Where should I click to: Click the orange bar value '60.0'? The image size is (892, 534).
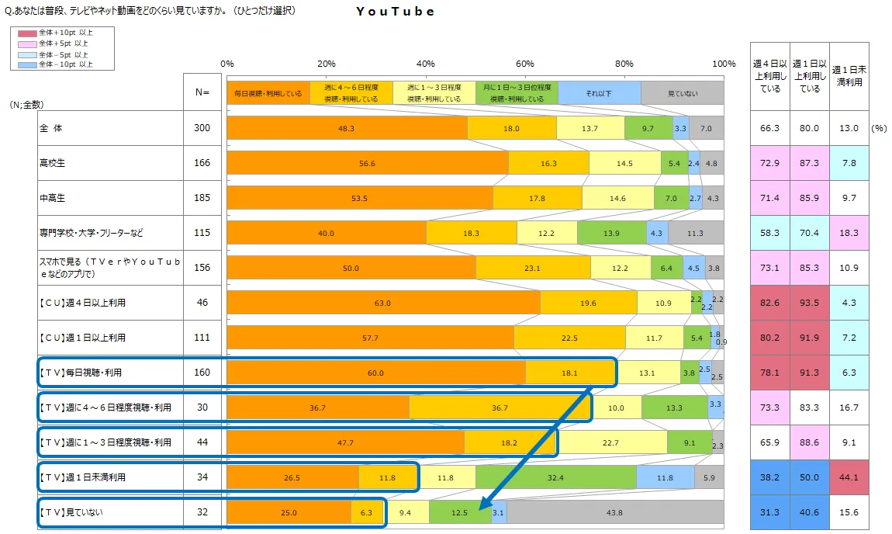coord(376,373)
